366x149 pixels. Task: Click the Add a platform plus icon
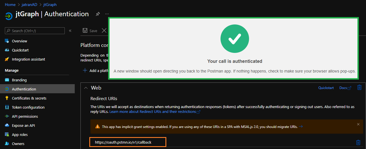click(x=85, y=70)
